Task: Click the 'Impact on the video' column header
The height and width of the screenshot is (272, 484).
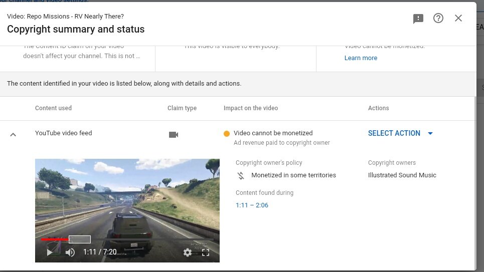Action: click(x=251, y=108)
